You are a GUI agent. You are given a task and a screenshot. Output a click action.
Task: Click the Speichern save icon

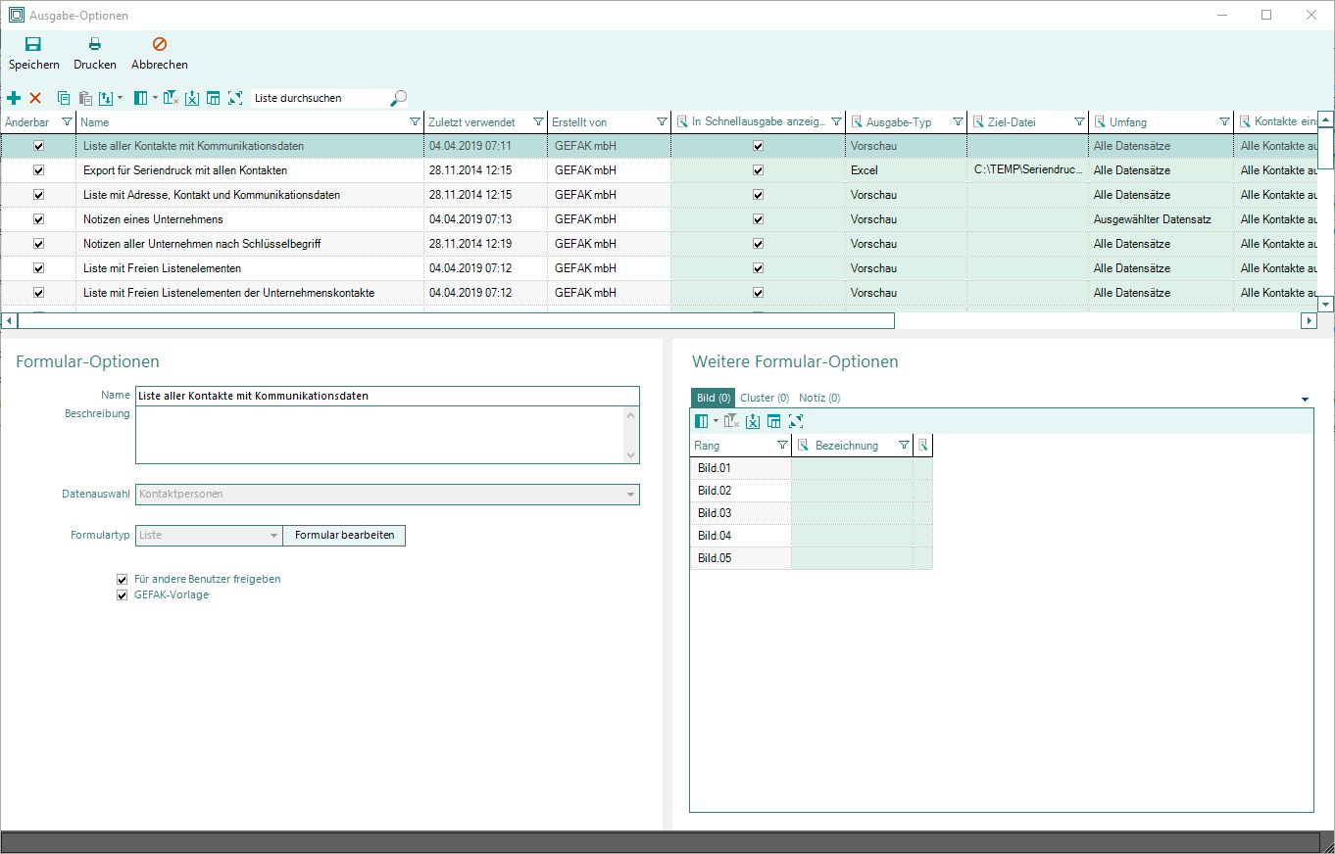point(33,44)
